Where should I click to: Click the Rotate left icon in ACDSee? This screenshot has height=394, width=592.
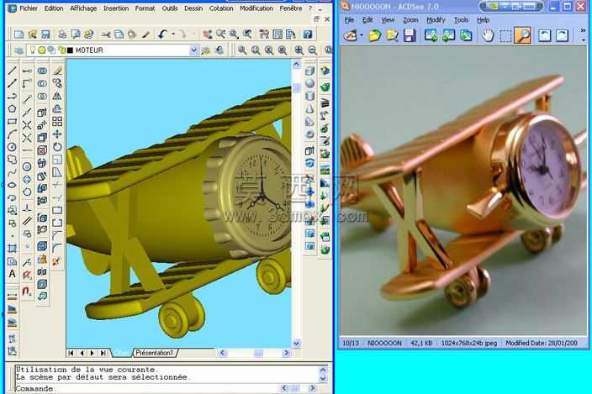[x=544, y=35]
